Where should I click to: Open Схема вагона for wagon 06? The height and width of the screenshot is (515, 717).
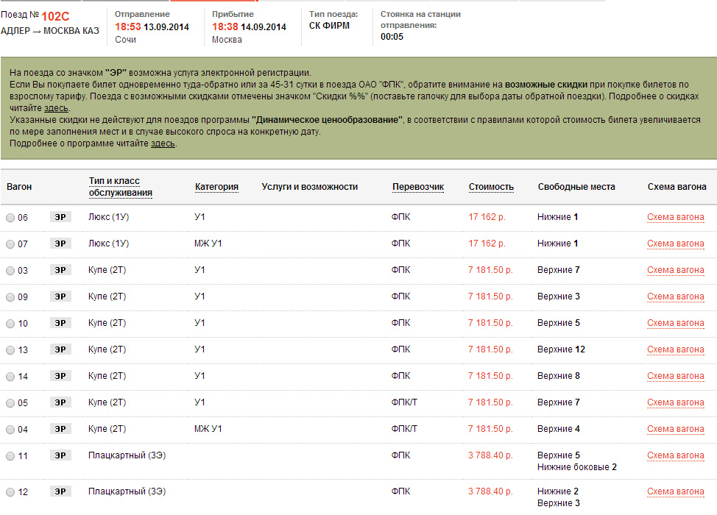675,218
